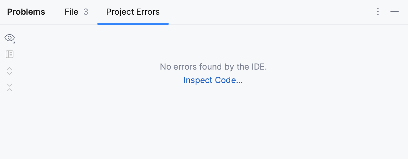This screenshot has height=159, width=408.
Task: Click the word "Errors" in the active tab
Action: [x=147, y=12]
